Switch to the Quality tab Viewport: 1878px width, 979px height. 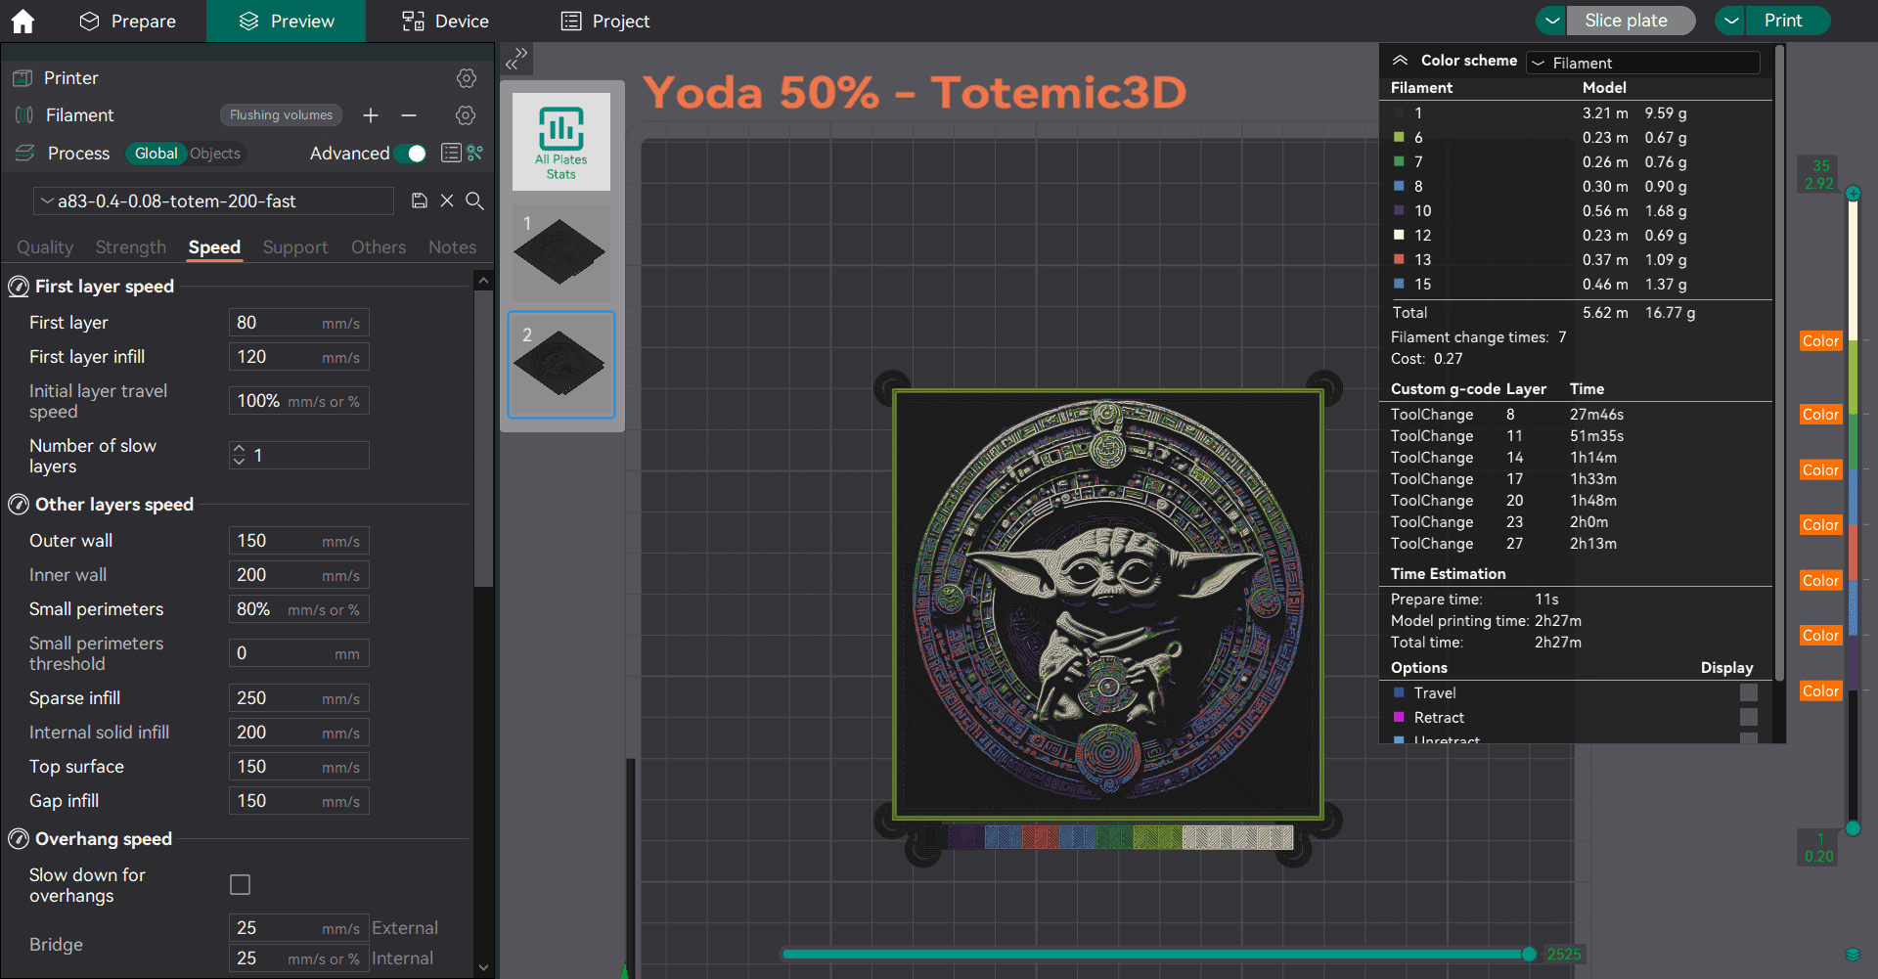pos(45,247)
